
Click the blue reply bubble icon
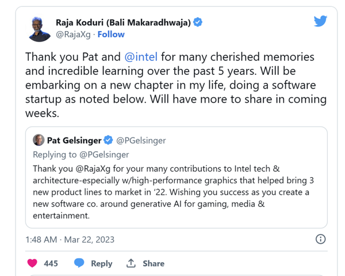pos(79,263)
